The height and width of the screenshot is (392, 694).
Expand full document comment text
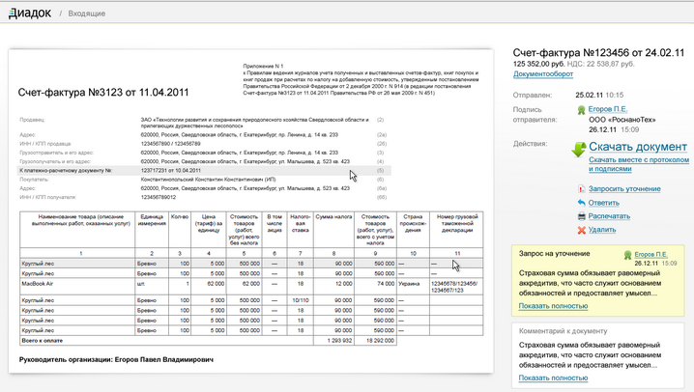coord(553,378)
